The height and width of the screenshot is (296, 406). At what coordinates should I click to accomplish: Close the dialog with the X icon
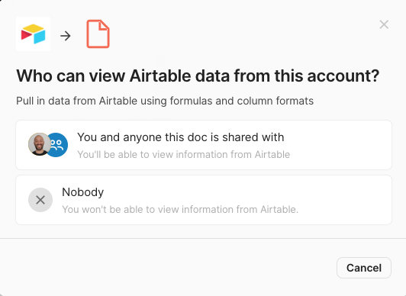384,24
